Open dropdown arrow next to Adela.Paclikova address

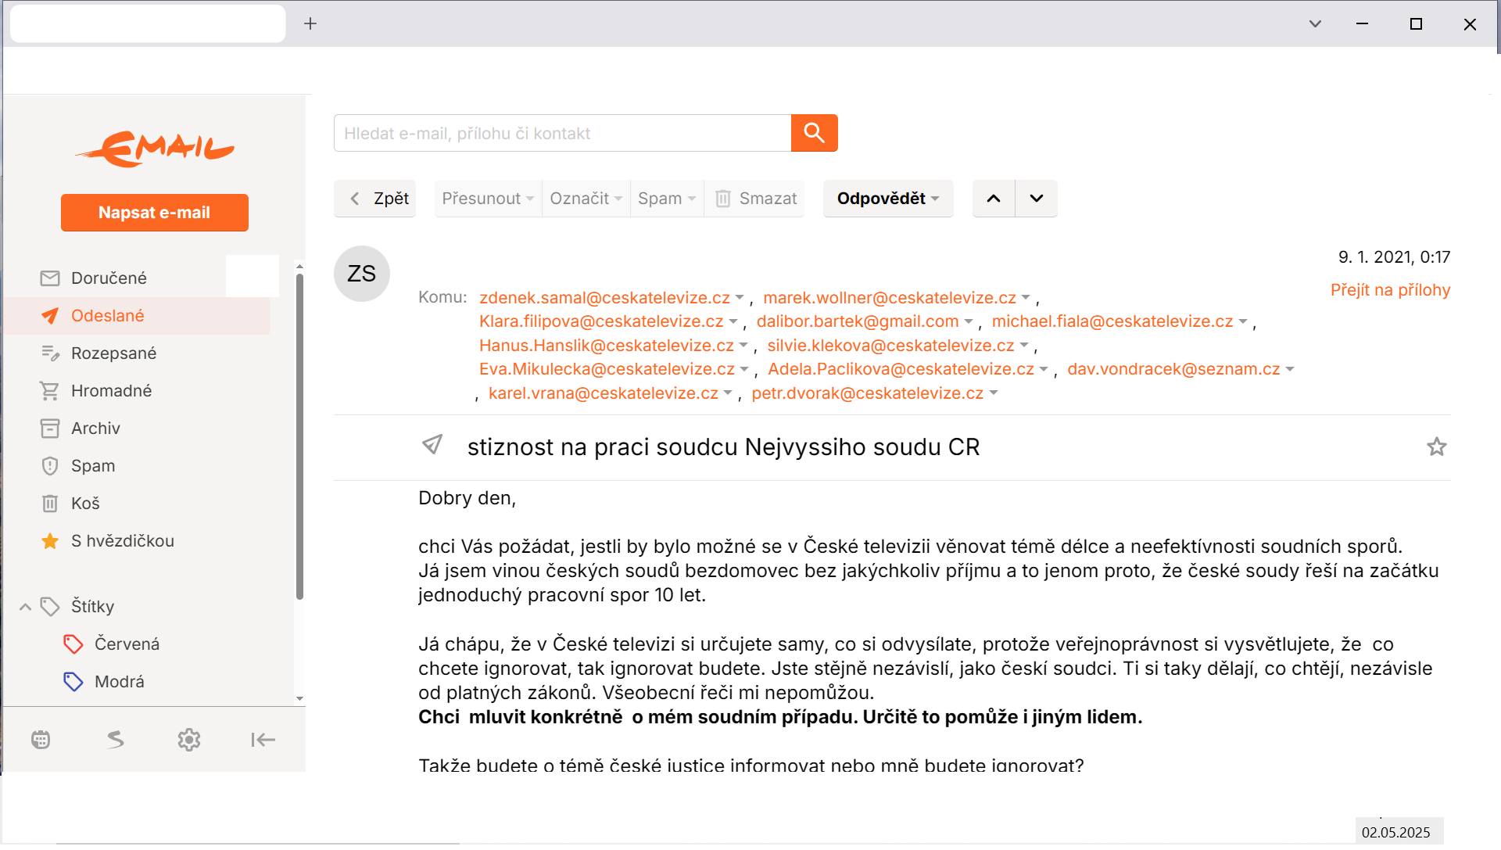click(1044, 369)
